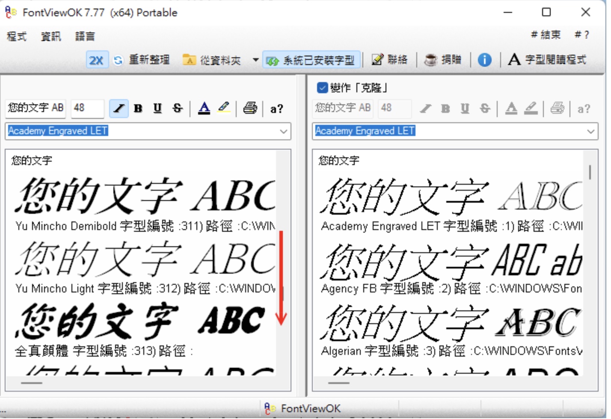The height and width of the screenshot is (419, 611).
Task: Toggle strikethrough in left panel
Action: pyautogui.click(x=178, y=109)
